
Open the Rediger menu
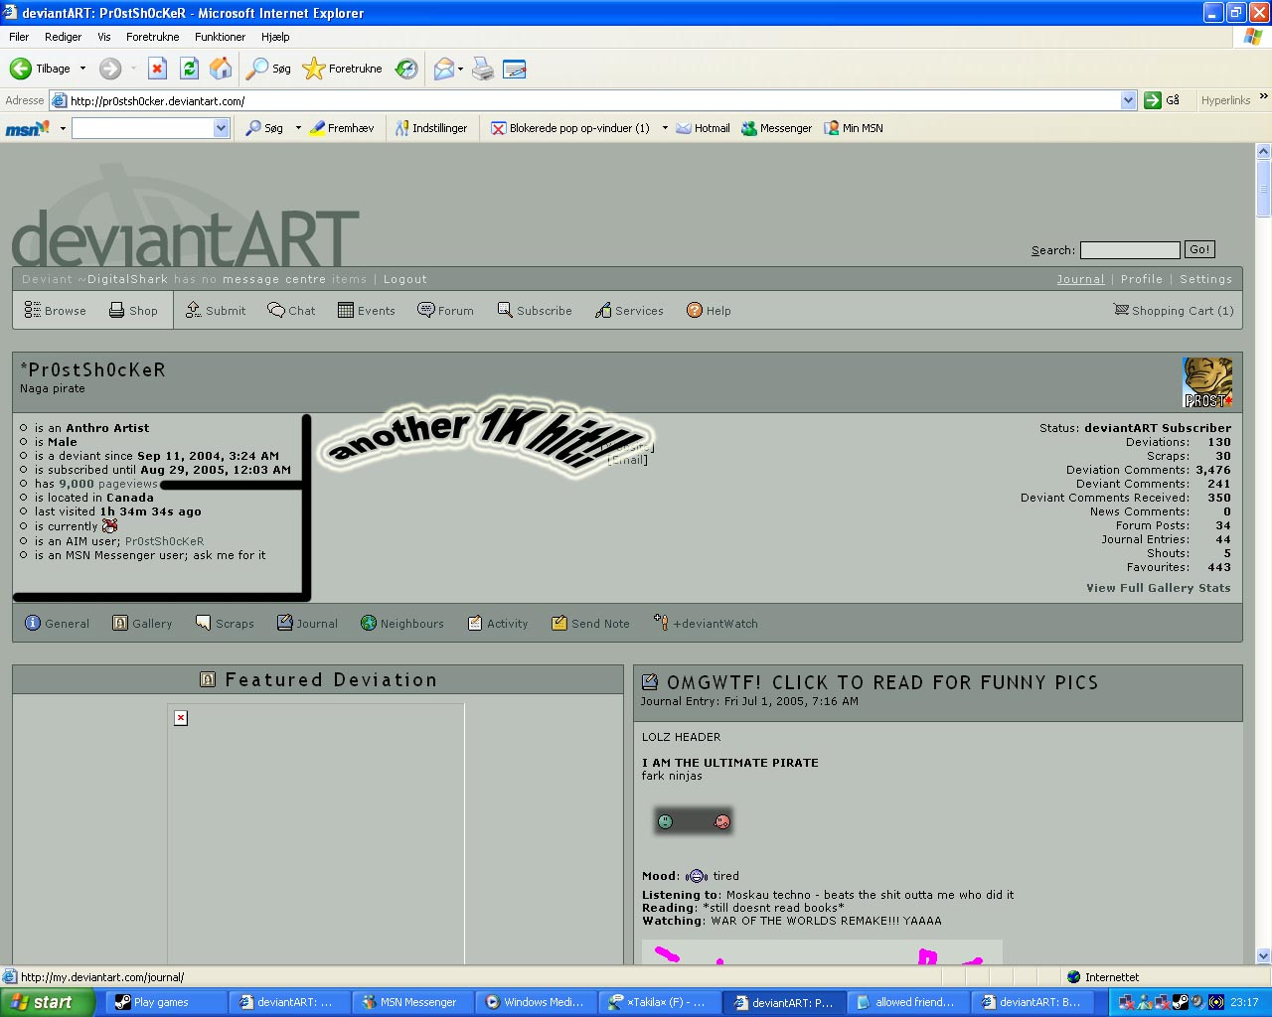[x=63, y=37]
